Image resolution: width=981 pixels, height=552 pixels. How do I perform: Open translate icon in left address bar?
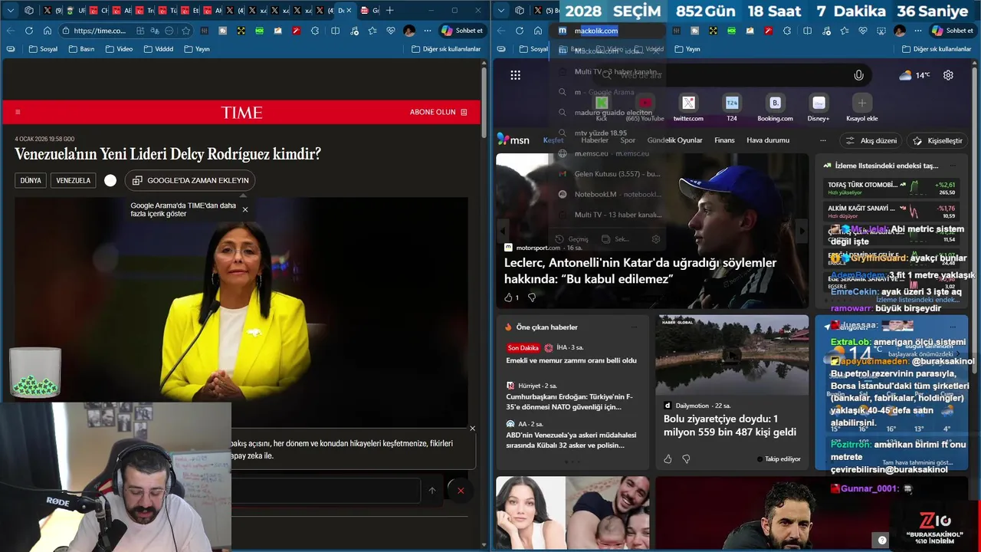[155, 31]
